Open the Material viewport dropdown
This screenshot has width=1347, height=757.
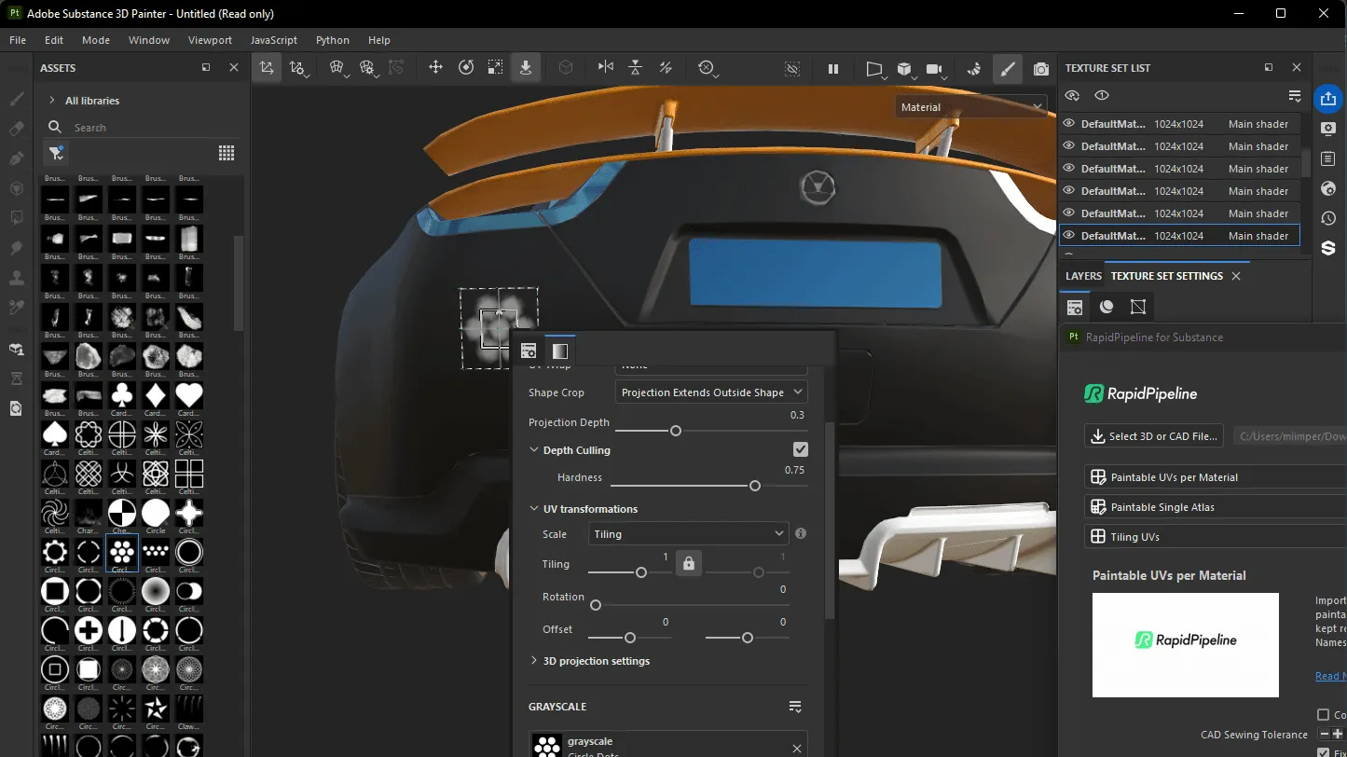coord(970,107)
